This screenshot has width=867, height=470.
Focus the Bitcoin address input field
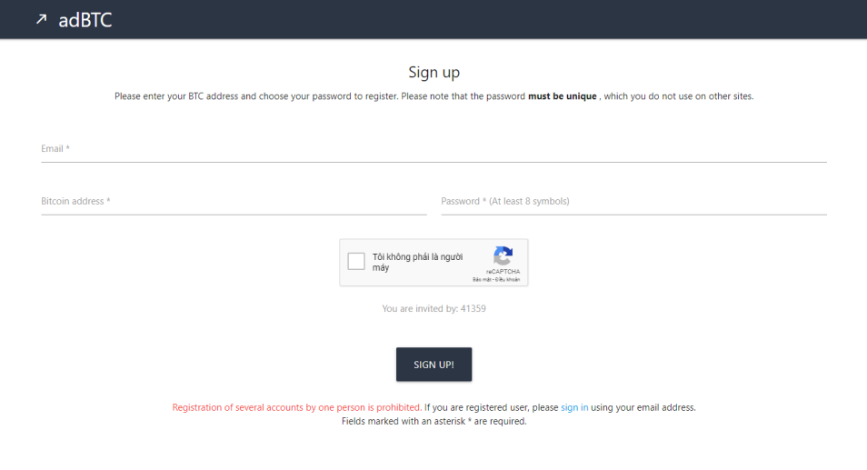pyautogui.click(x=234, y=202)
